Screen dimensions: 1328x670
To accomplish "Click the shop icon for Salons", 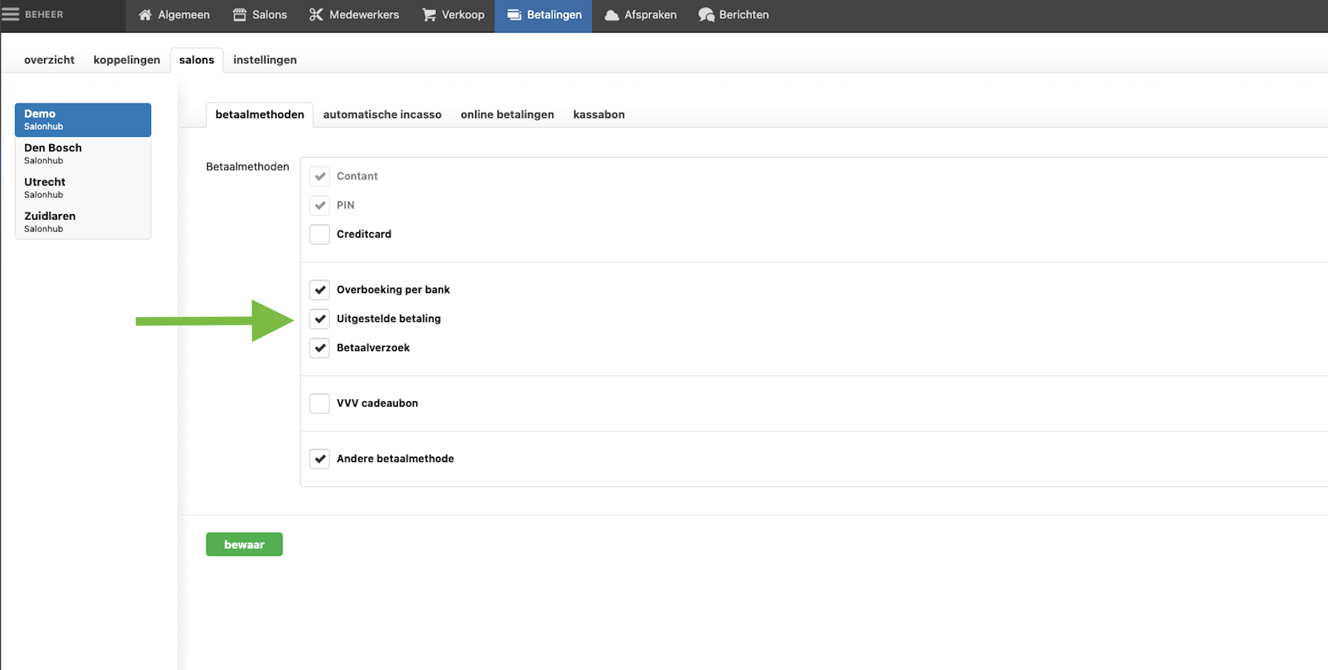I will [x=239, y=15].
